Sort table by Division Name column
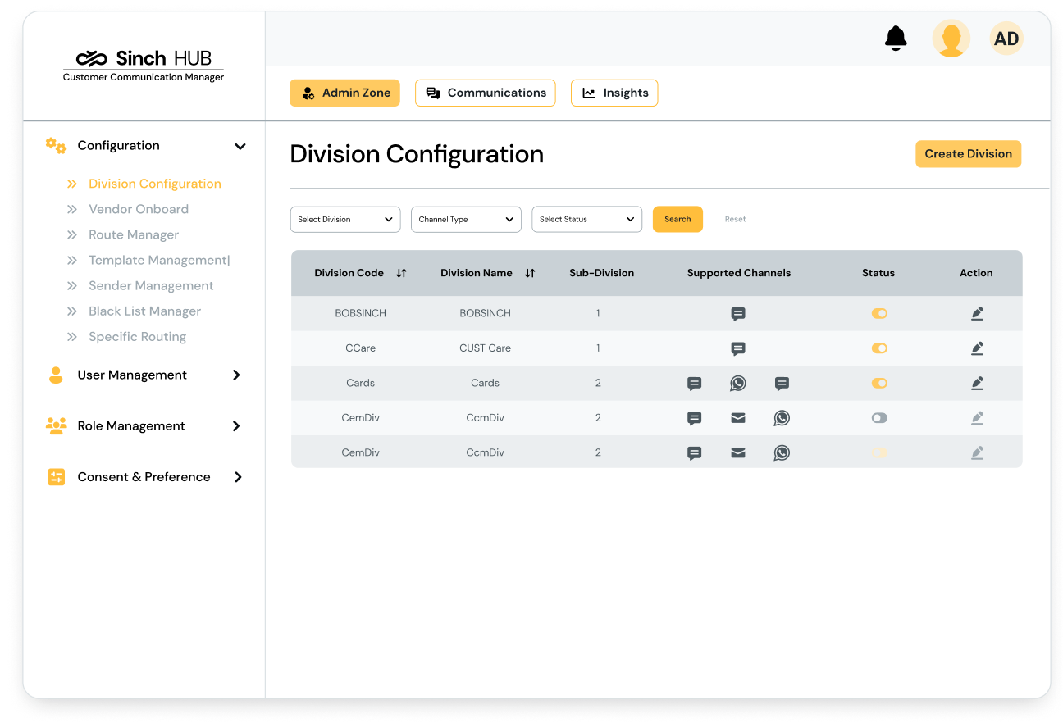Viewport: 1063px width, 723px height. tap(531, 272)
